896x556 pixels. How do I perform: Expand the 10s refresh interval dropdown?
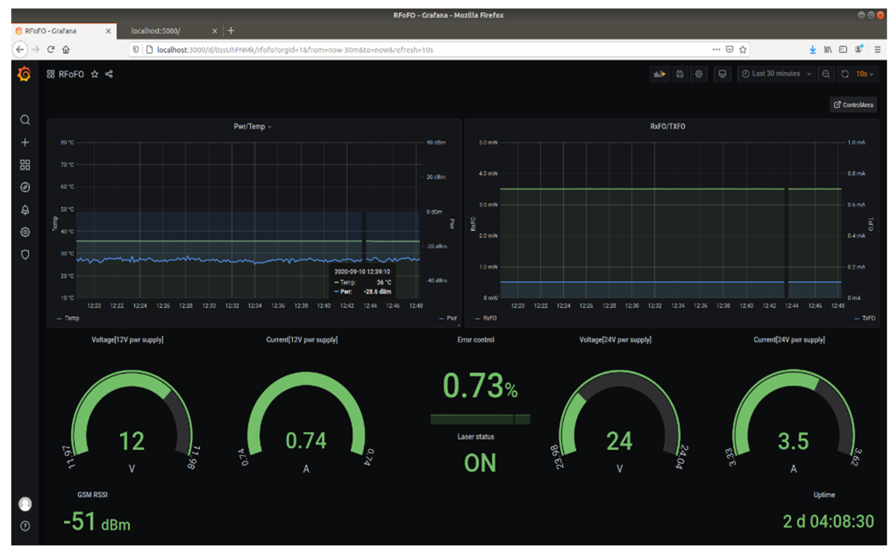[x=864, y=74]
